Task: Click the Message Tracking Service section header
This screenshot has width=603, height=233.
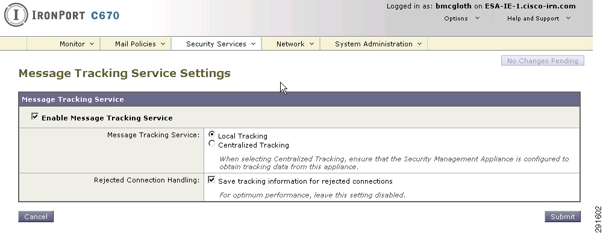Action: [x=299, y=99]
